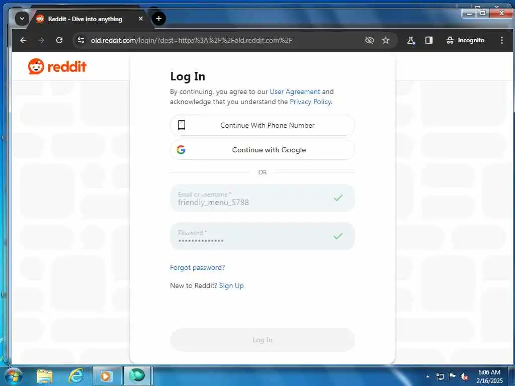Image resolution: width=515 pixels, height=386 pixels.
Task: Go back using the browser back arrow
Action: pyautogui.click(x=23, y=40)
